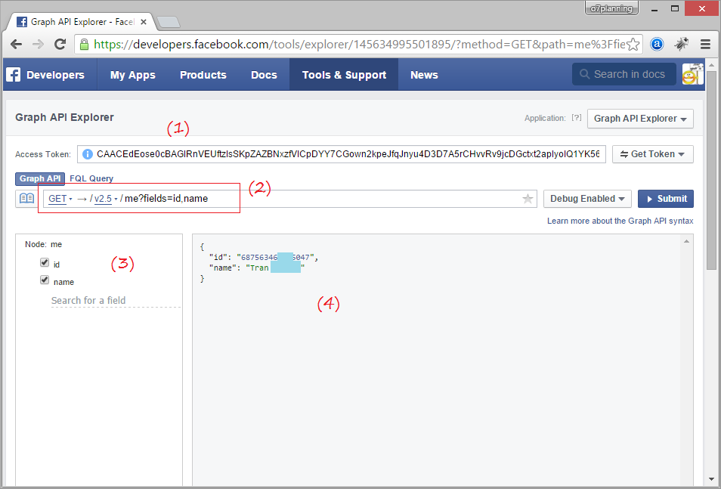Click the Search in docs field
721x489 pixels.
(624, 74)
